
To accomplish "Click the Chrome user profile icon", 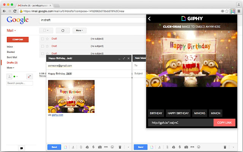I will tap(239, 5).
